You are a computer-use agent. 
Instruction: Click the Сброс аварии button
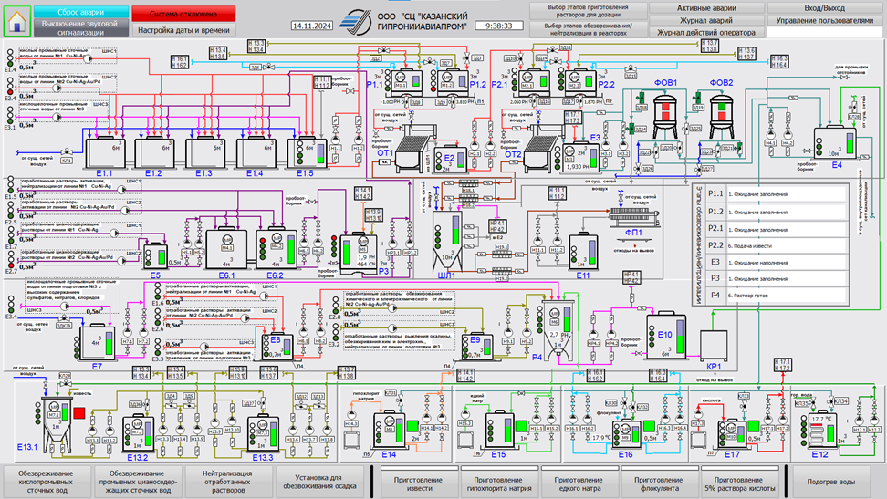pyautogui.click(x=81, y=12)
